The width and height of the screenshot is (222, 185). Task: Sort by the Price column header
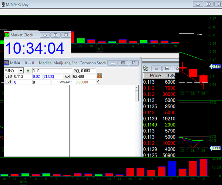click(x=155, y=75)
